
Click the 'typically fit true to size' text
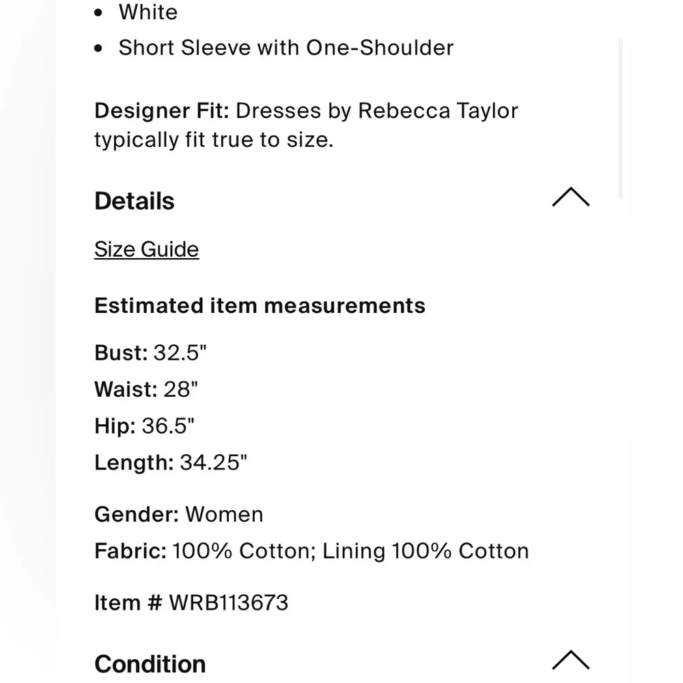pyautogui.click(x=213, y=140)
